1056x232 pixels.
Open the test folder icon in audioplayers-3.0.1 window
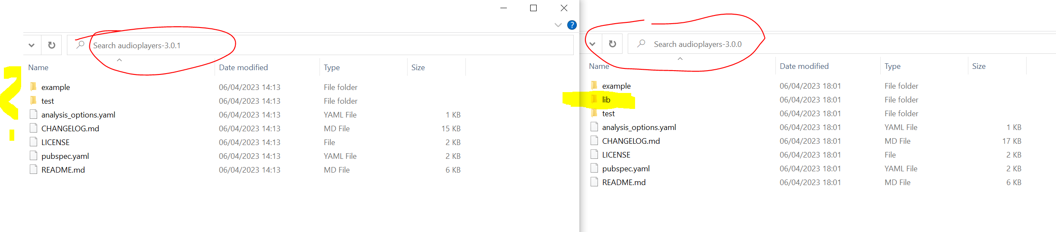33,101
